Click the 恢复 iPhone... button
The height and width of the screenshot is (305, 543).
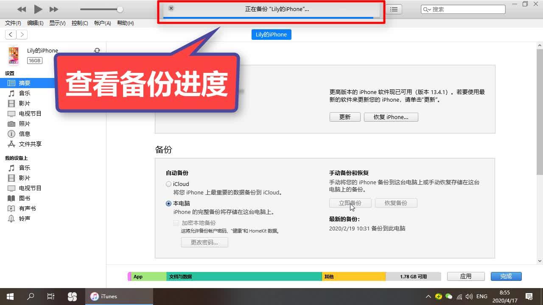(391, 117)
